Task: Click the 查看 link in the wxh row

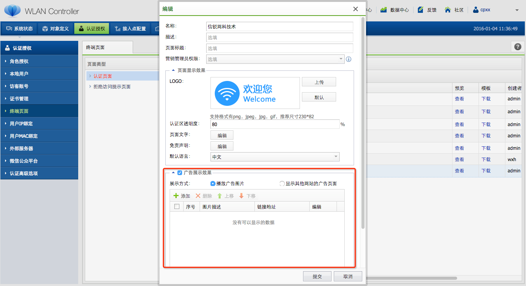Action: 459,160
